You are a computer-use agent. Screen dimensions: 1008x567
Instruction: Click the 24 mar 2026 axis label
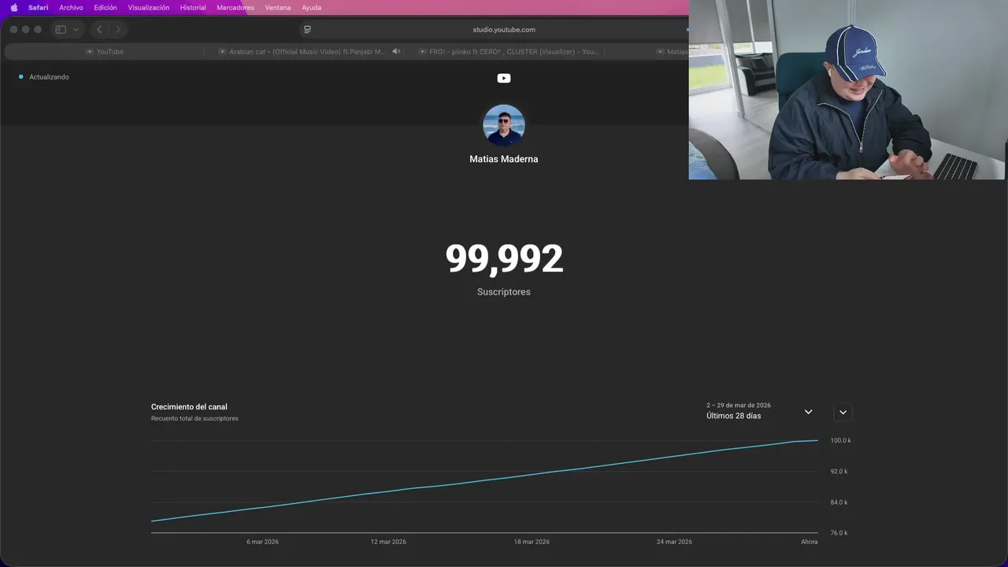(x=674, y=542)
